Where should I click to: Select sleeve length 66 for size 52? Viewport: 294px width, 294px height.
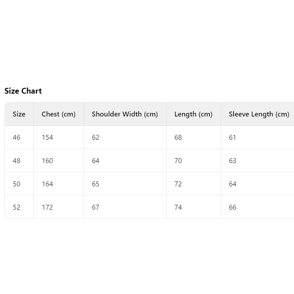tap(232, 207)
